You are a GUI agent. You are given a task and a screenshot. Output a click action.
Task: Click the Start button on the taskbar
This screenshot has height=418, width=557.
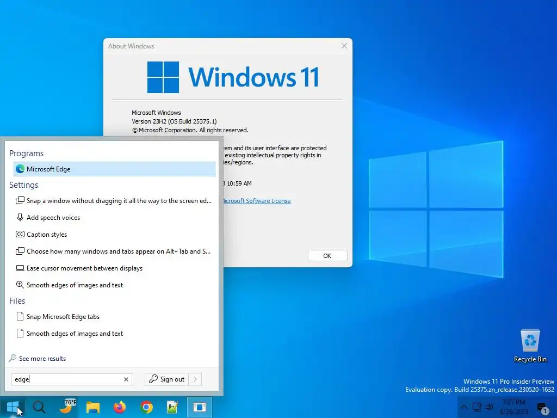pos(13,407)
